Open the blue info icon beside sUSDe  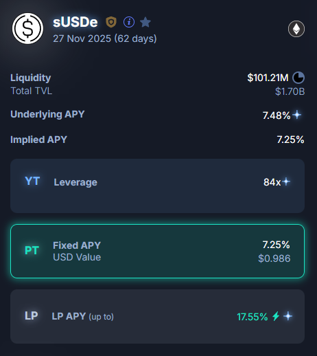point(129,22)
